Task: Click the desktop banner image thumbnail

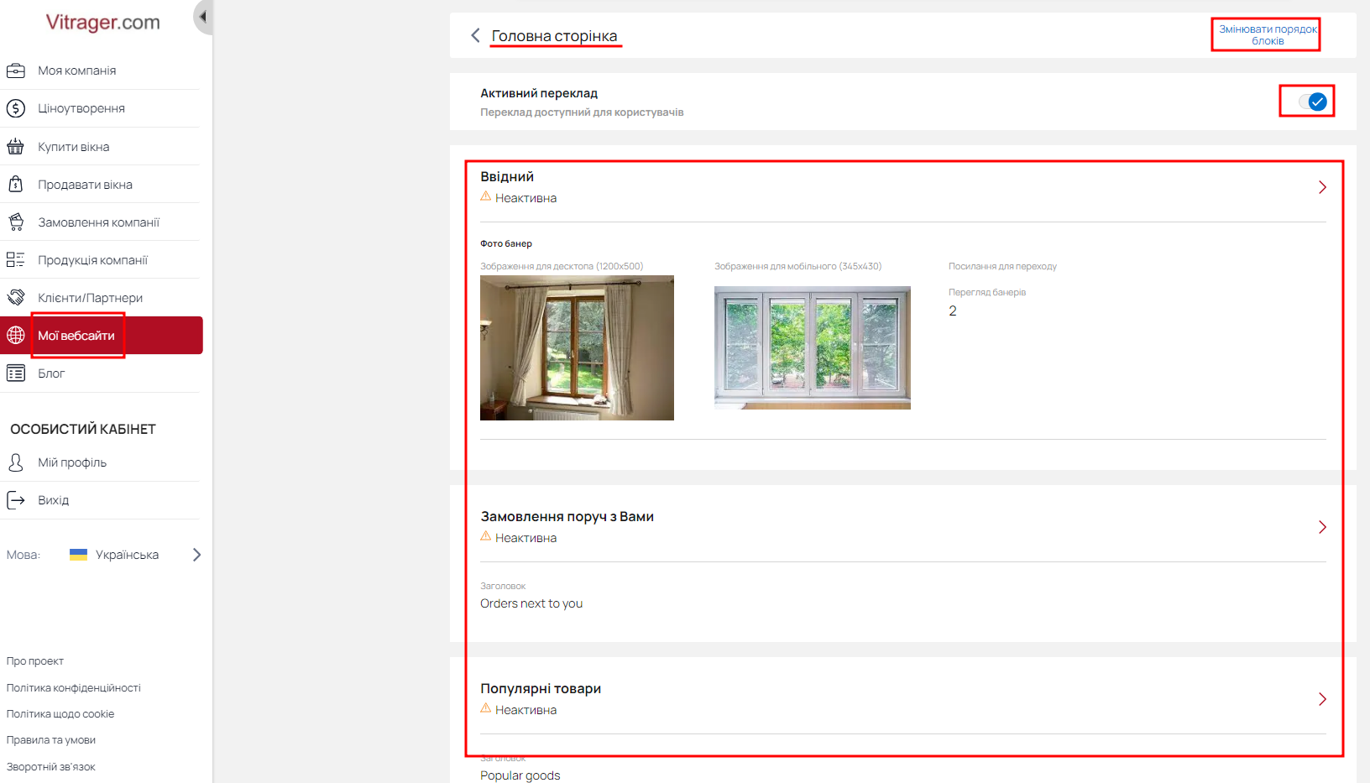Action: coord(577,347)
